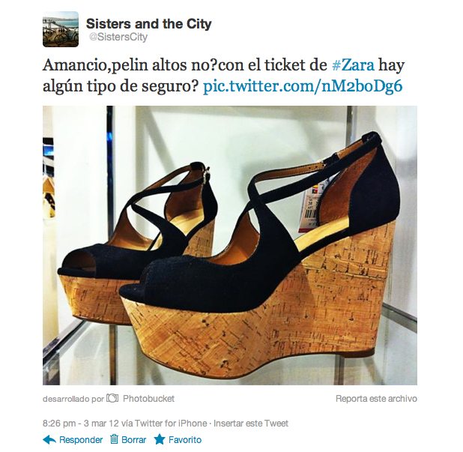This screenshot has width=463, height=452.
Task: Click the Photobucket camera icon
Action: tap(112, 398)
